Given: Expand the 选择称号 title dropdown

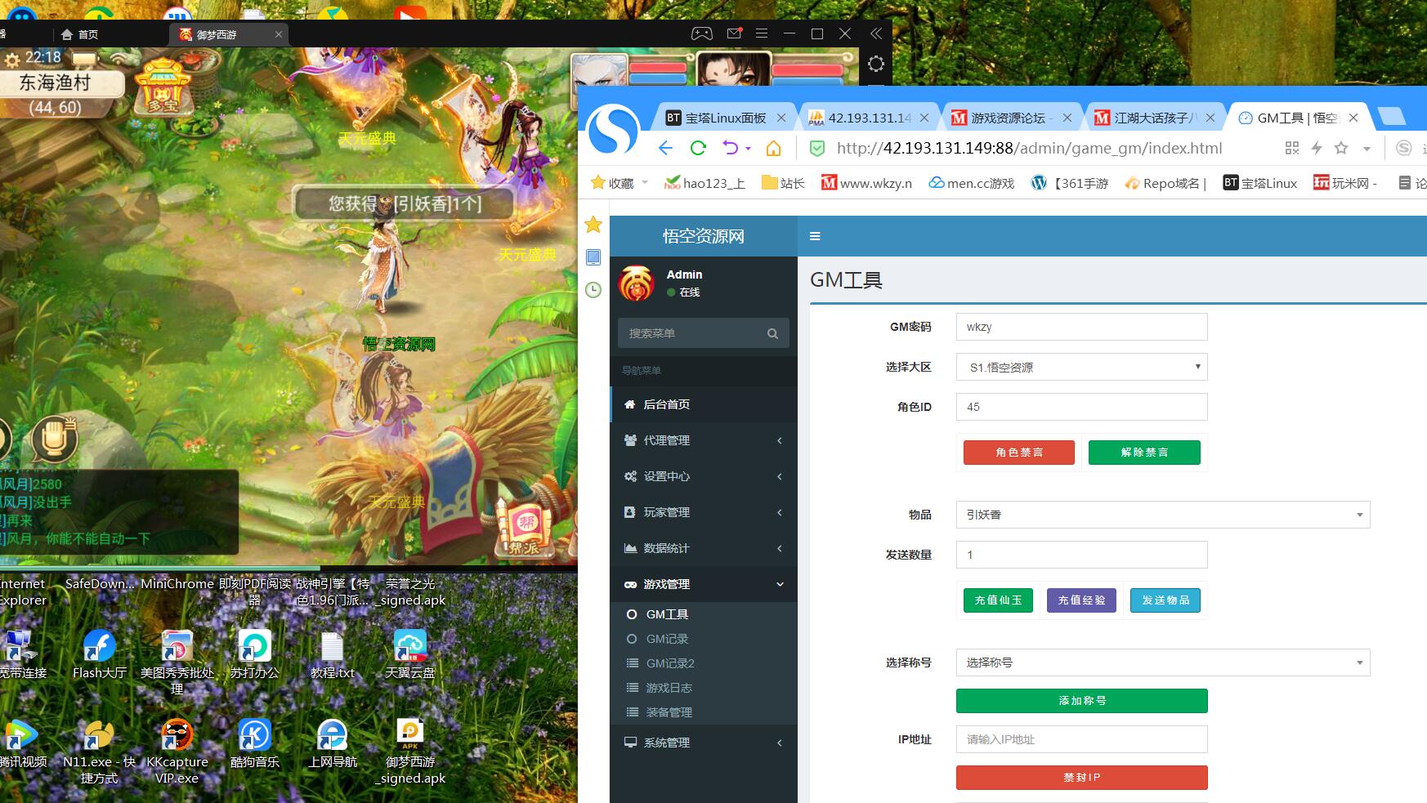Looking at the screenshot, I should click(1162, 662).
